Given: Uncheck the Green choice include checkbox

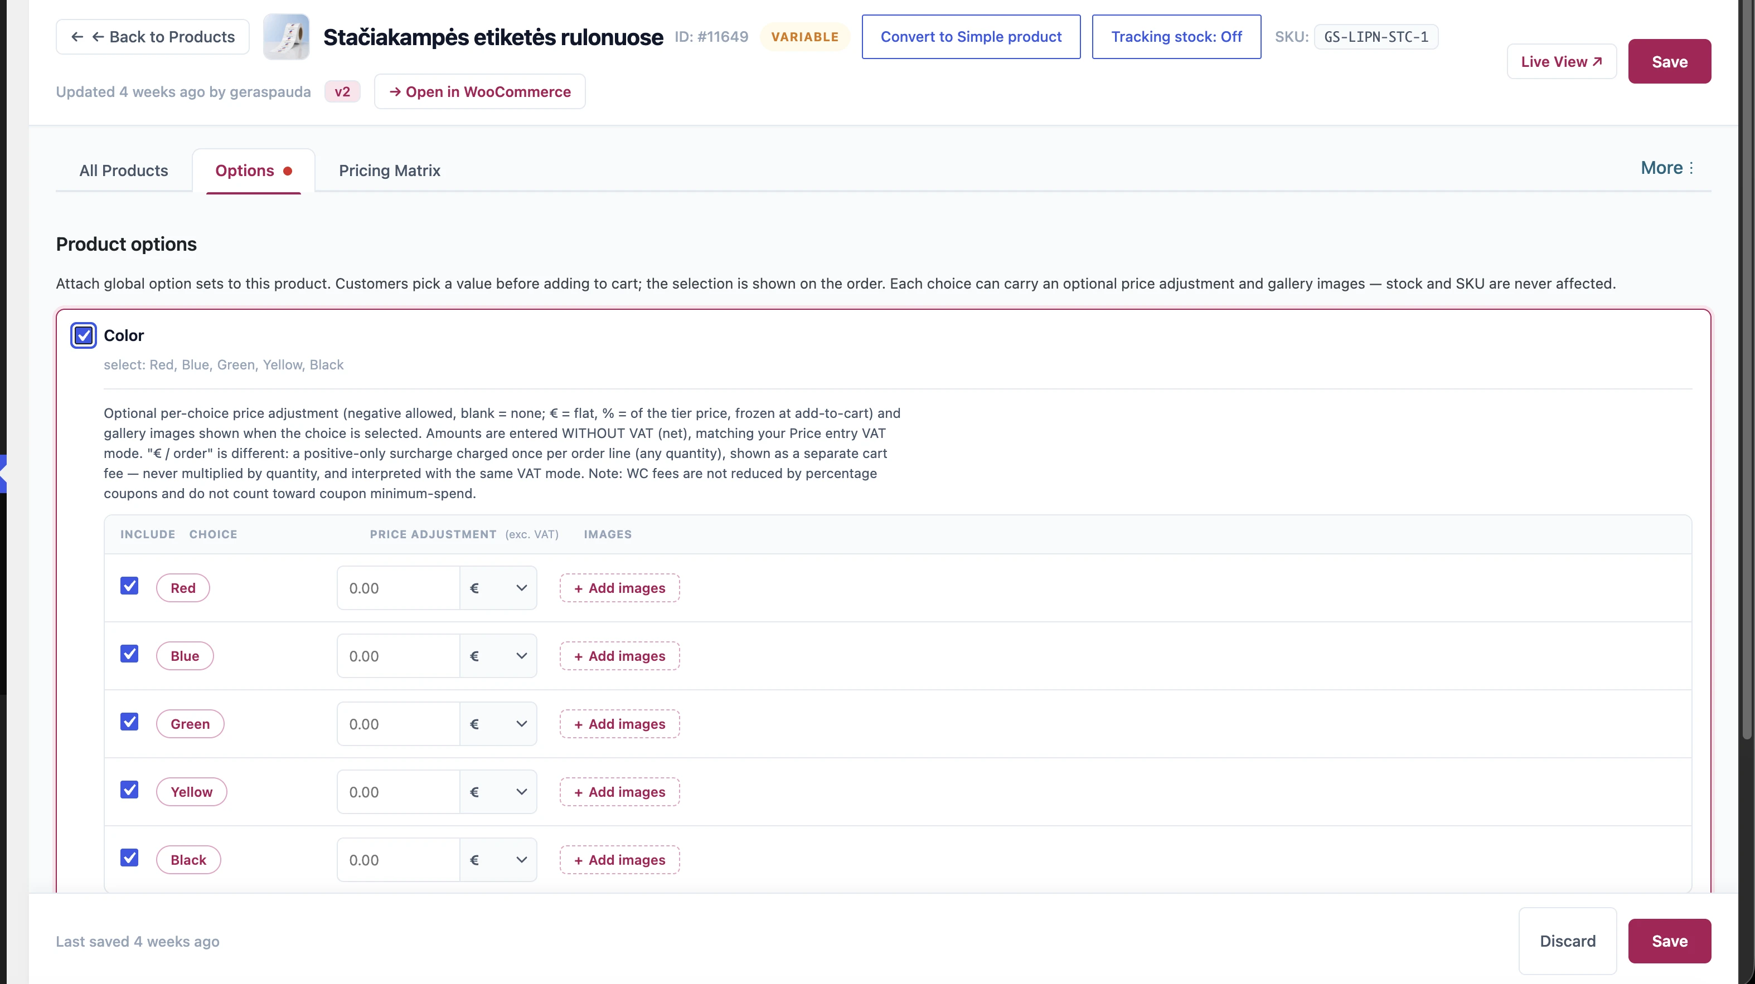Looking at the screenshot, I should [x=129, y=722].
